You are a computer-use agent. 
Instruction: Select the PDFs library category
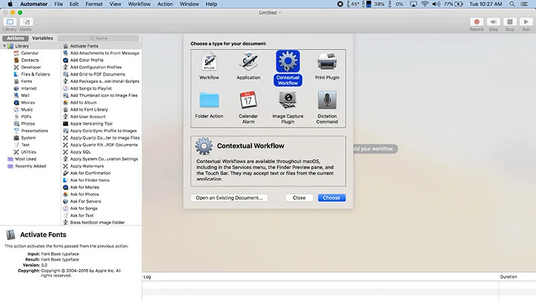(x=26, y=116)
